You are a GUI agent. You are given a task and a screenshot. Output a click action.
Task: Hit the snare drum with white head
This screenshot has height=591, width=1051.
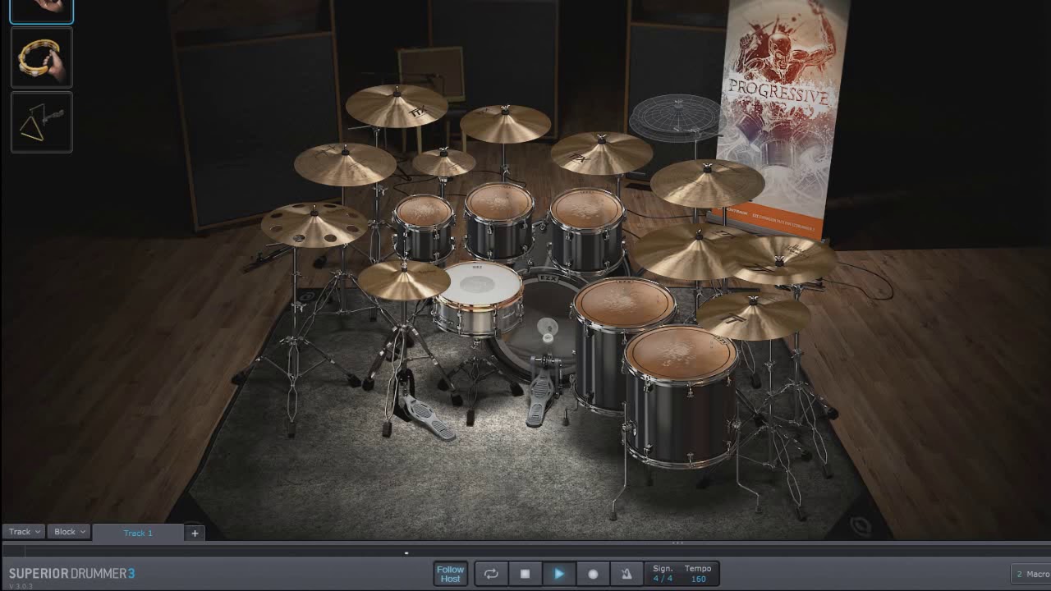coord(478,283)
